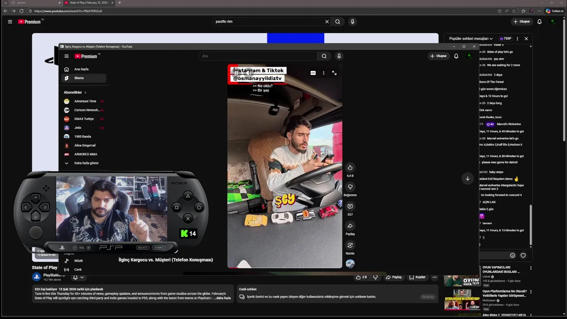Click voice search microphone in Shorts window
Viewport: 567px width, 319px height.
tap(339, 56)
